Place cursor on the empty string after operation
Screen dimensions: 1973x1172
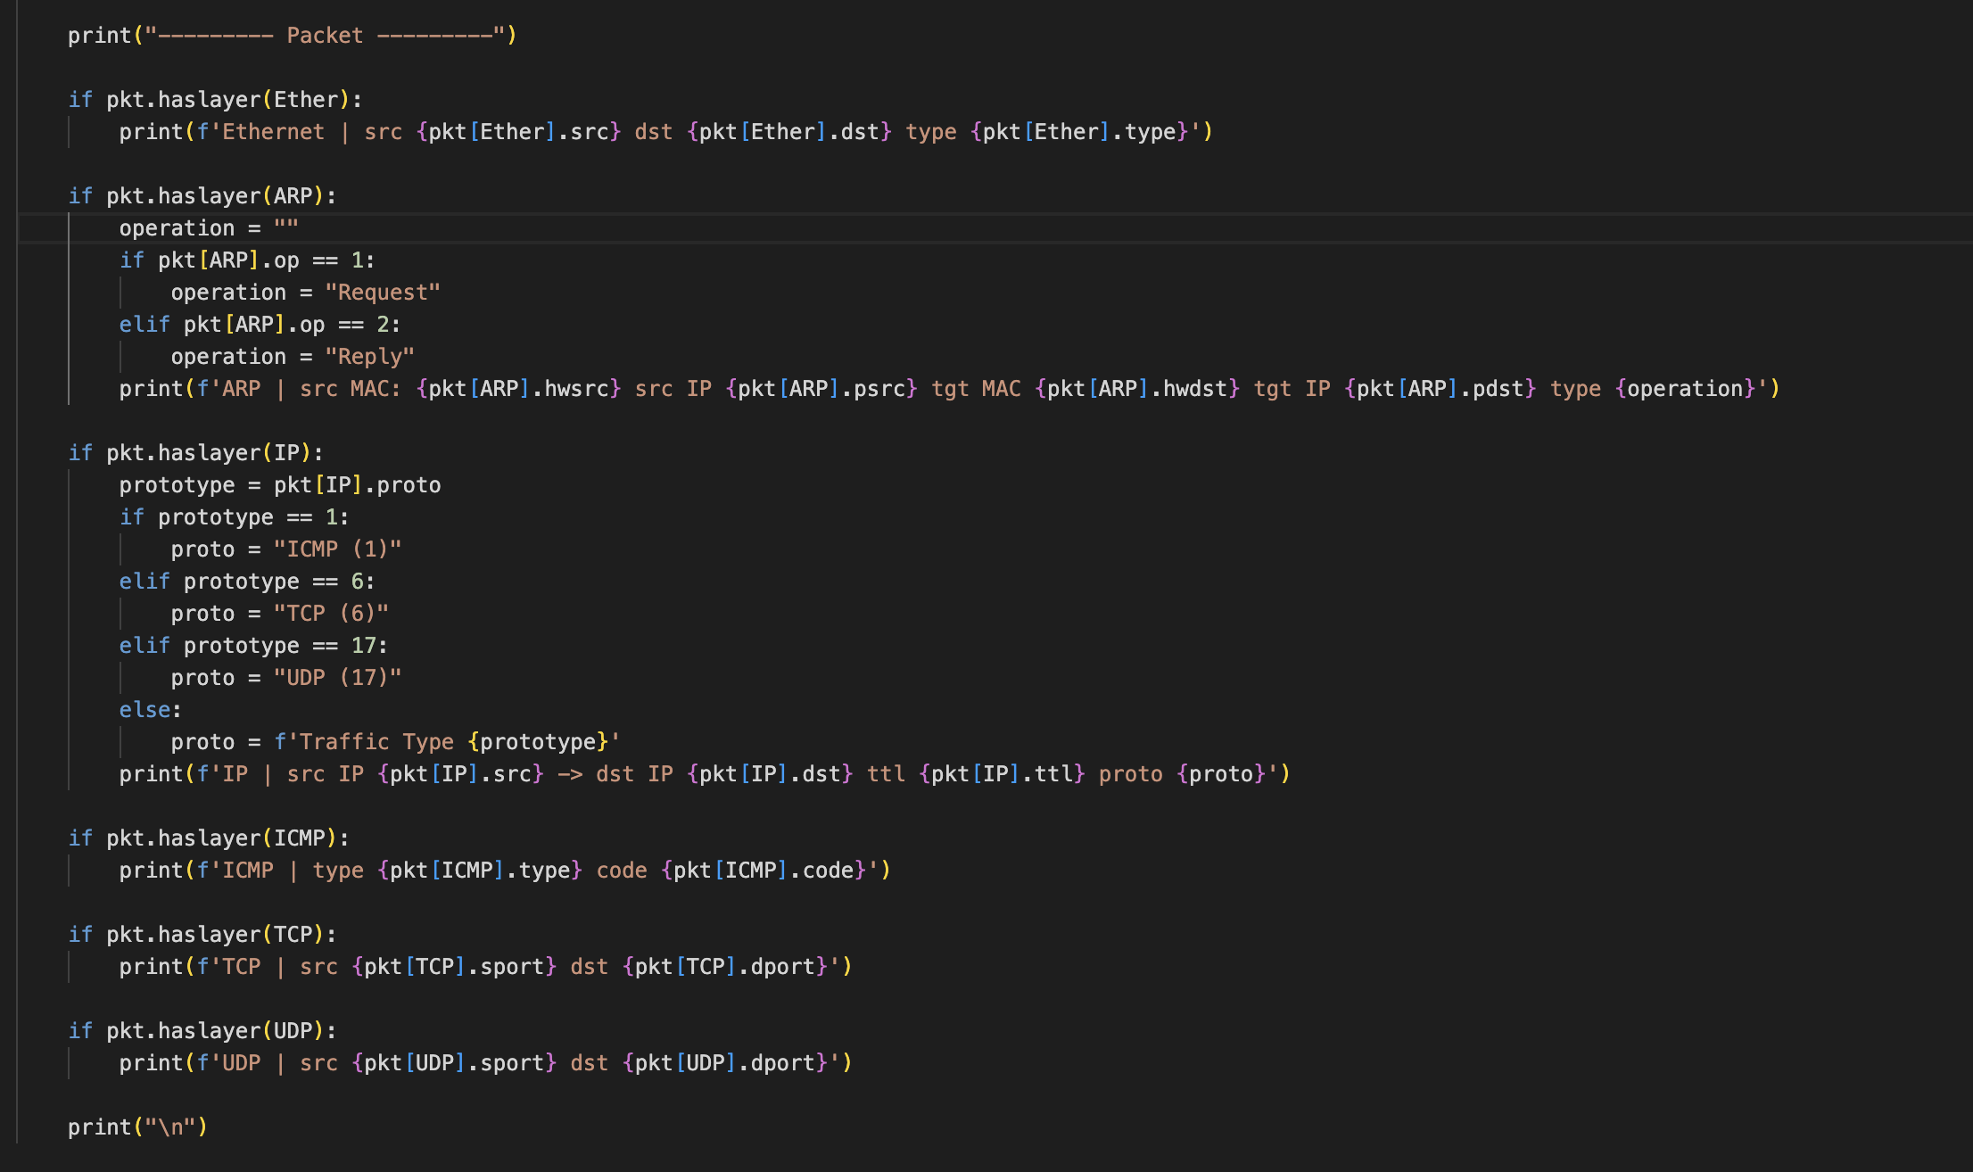(x=286, y=228)
